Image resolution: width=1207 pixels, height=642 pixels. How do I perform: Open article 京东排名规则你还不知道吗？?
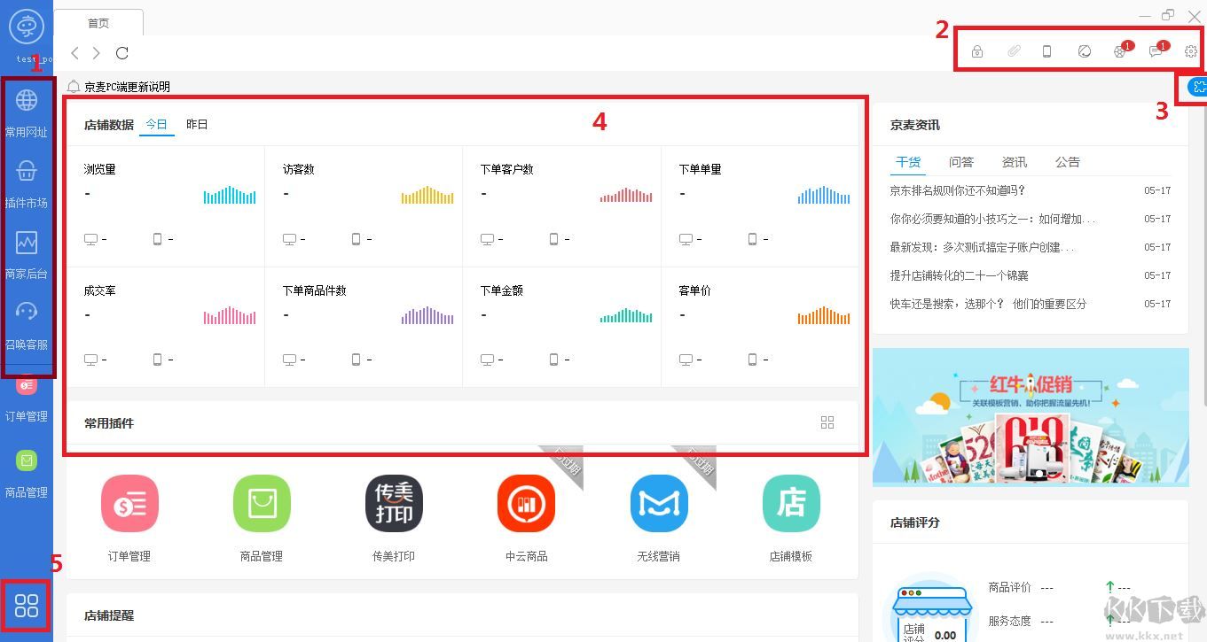tap(958, 190)
